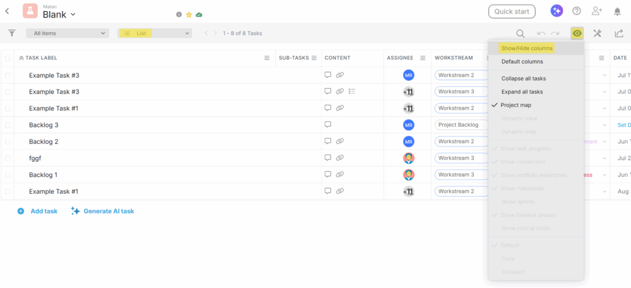Tick the checkbox for Backlog 3 row
Screen dimensions: 631x288
8,125
